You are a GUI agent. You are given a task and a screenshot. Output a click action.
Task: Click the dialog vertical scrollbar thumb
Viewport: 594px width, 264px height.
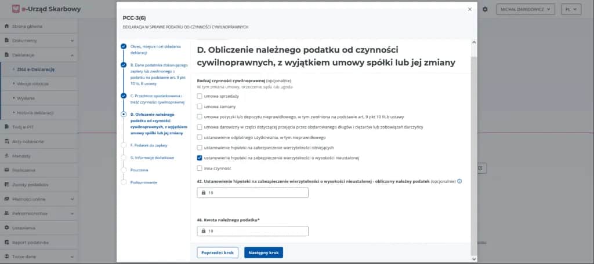click(474, 155)
